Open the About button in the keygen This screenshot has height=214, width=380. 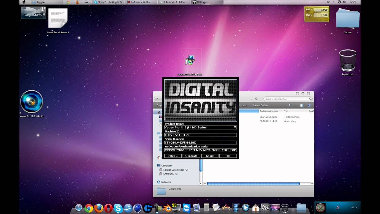(x=210, y=156)
